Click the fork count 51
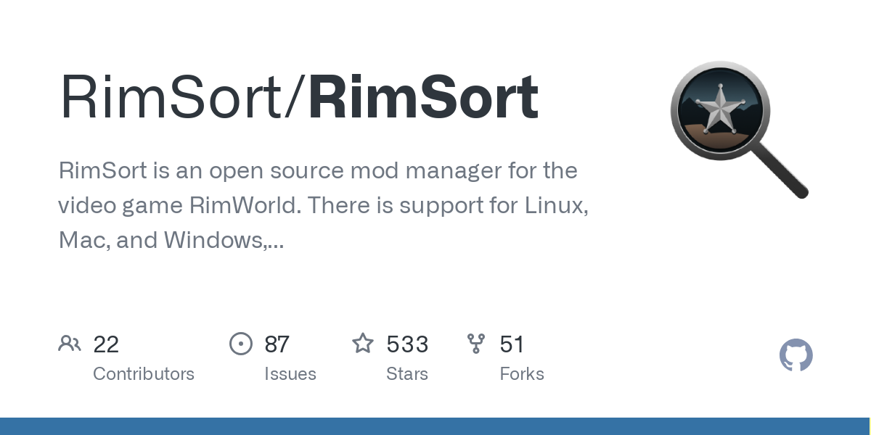This screenshot has height=435, width=871. click(512, 344)
